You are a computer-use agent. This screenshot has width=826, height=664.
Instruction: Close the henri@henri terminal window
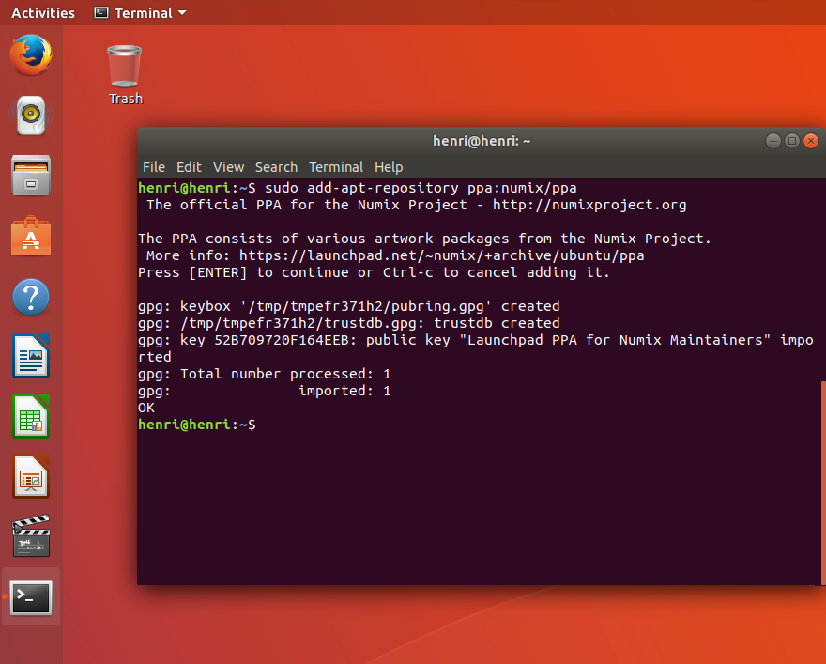pos(811,141)
